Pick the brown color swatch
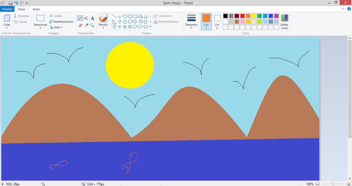352x186 pixels. 237,22
